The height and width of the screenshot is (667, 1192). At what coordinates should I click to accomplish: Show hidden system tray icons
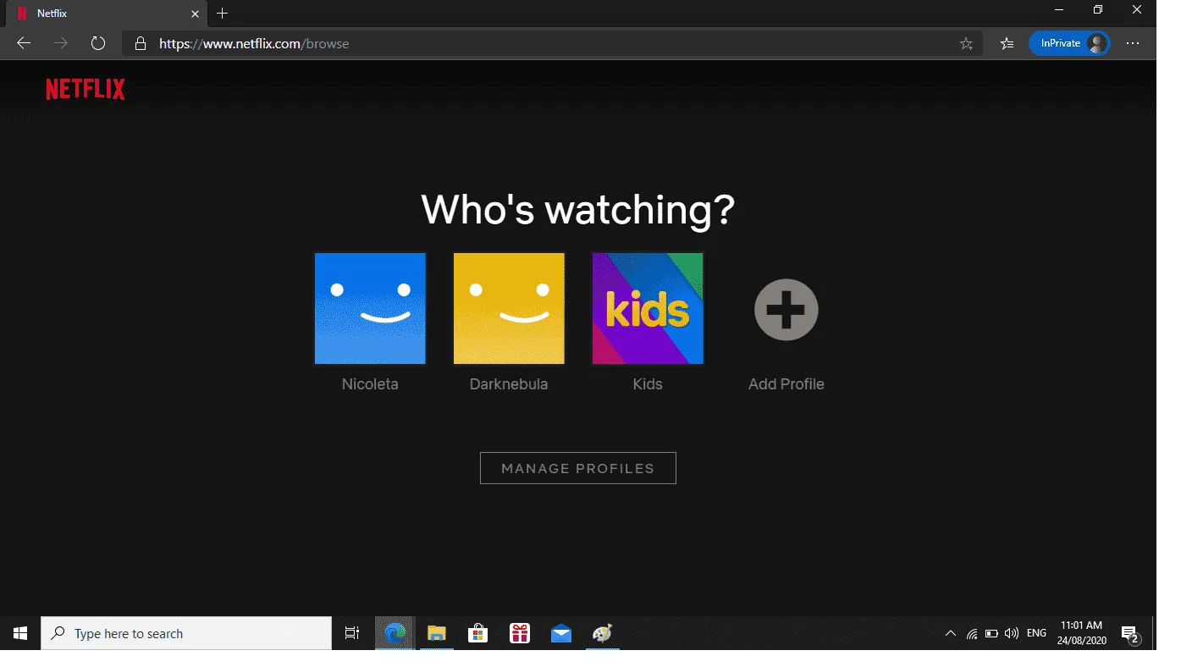click(x=951, y=633)
